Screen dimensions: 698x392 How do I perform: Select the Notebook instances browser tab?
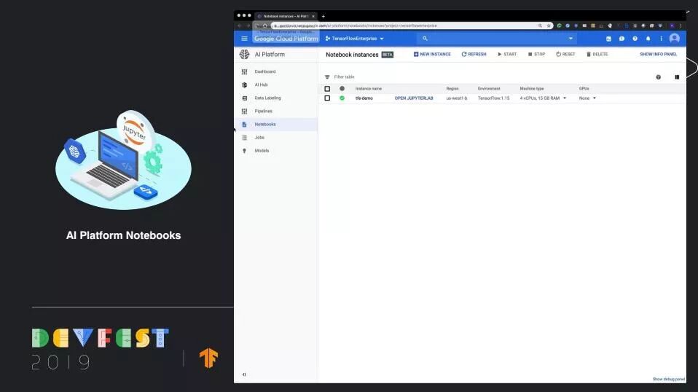286,16
